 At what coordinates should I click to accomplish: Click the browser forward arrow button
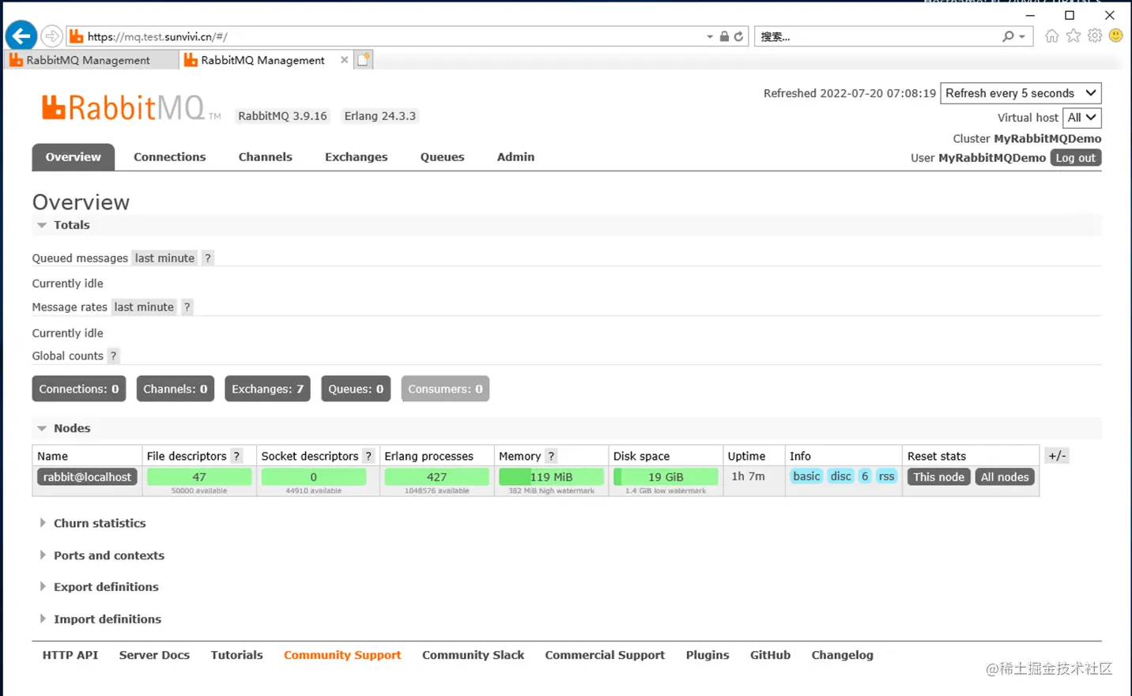(x=51, y=36)
